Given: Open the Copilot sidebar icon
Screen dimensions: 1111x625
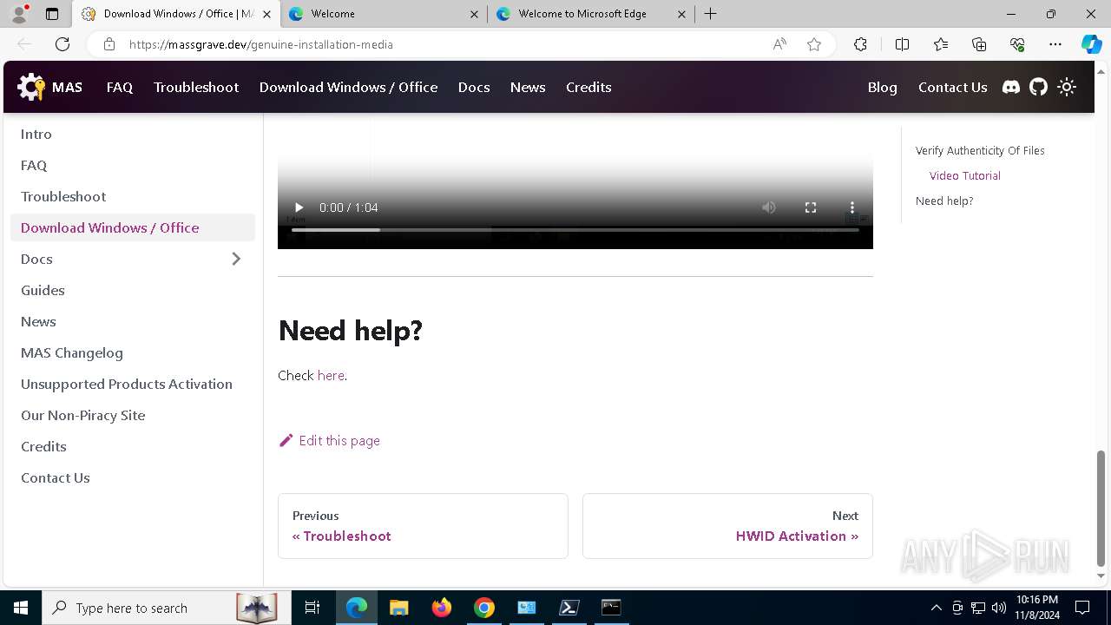Looking at the screenshot, I should pos(1091,44).
